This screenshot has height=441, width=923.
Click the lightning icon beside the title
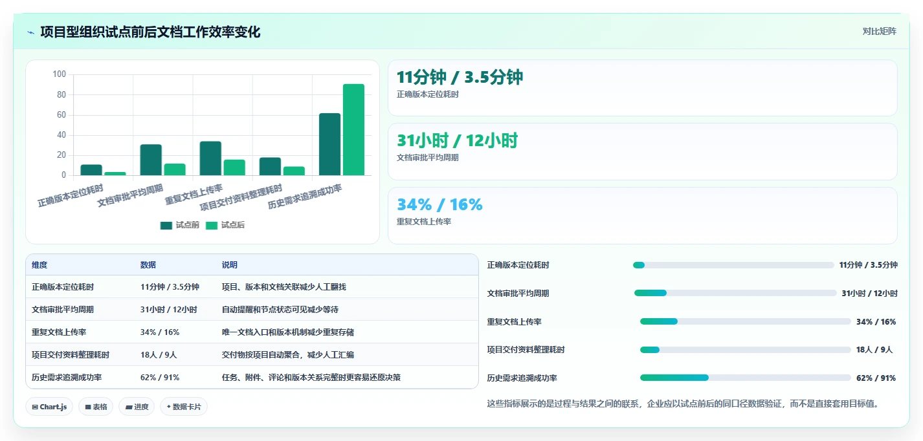(31, 32)
